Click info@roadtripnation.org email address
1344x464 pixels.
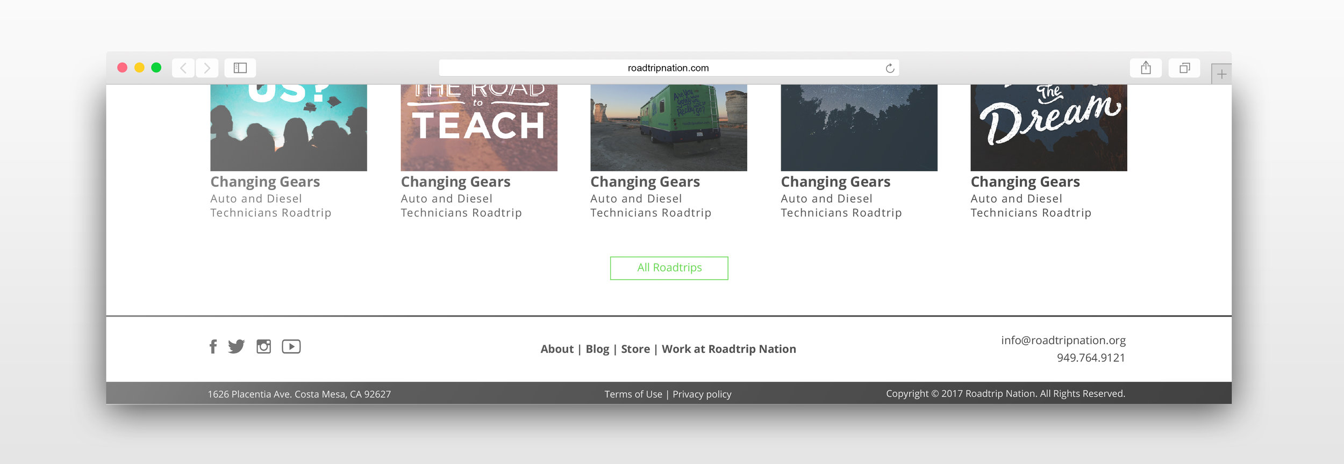pos(1063,340)
